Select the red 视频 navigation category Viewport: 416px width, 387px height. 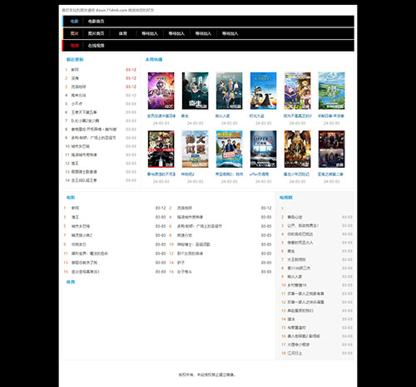coord(74,46)
